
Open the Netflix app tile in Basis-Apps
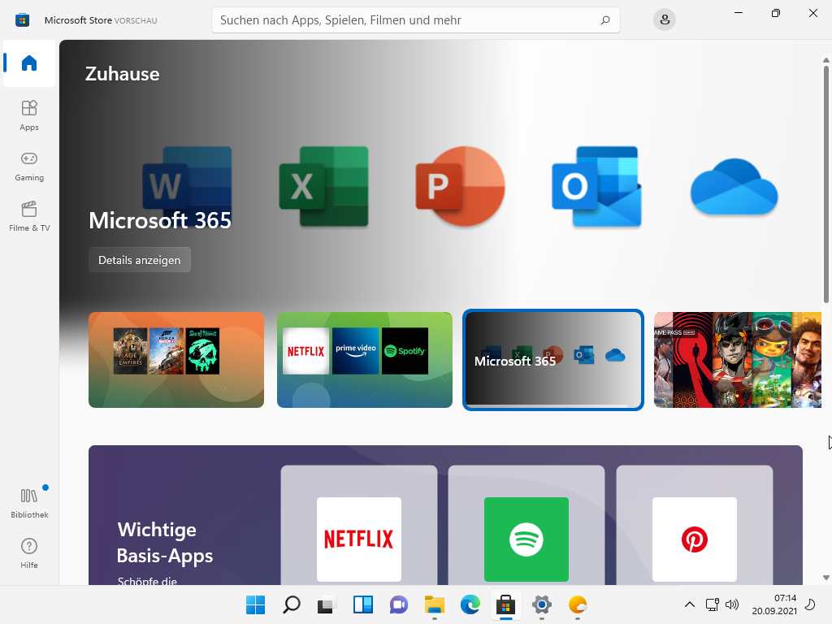coord(358,539)
